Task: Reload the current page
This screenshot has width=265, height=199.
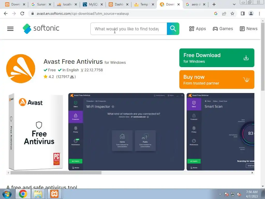Action: [x=22, y=13]
